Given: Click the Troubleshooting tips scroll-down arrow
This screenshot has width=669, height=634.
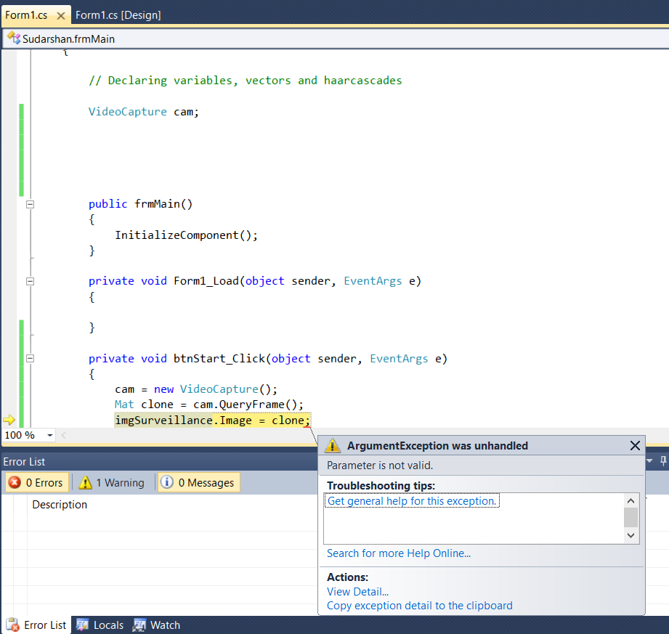Looking at the screenshot, I should [x=631, y=535].
